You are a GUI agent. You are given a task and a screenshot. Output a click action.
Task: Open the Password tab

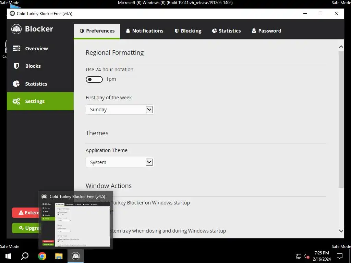pos(266,31)
